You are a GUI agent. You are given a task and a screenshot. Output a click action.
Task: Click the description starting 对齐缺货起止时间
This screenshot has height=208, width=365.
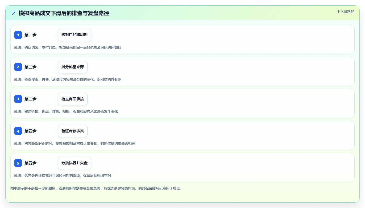[x=75, y=143]
